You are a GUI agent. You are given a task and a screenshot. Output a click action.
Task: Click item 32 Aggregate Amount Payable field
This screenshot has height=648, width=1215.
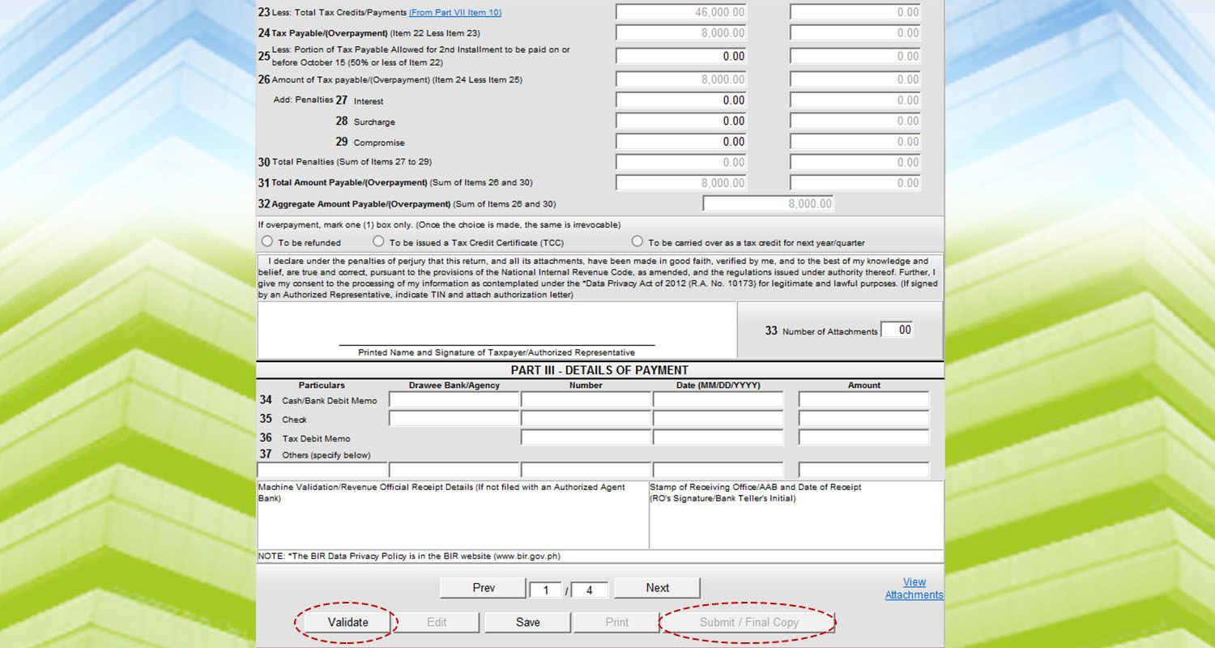pyautogui.click(x=769, y=204)
